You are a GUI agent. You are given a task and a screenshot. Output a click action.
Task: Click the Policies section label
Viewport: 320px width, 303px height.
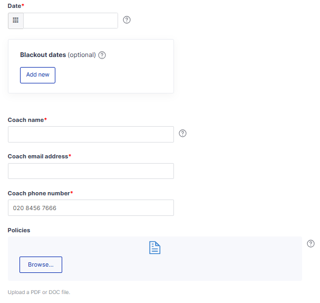[x=19, y=230]
